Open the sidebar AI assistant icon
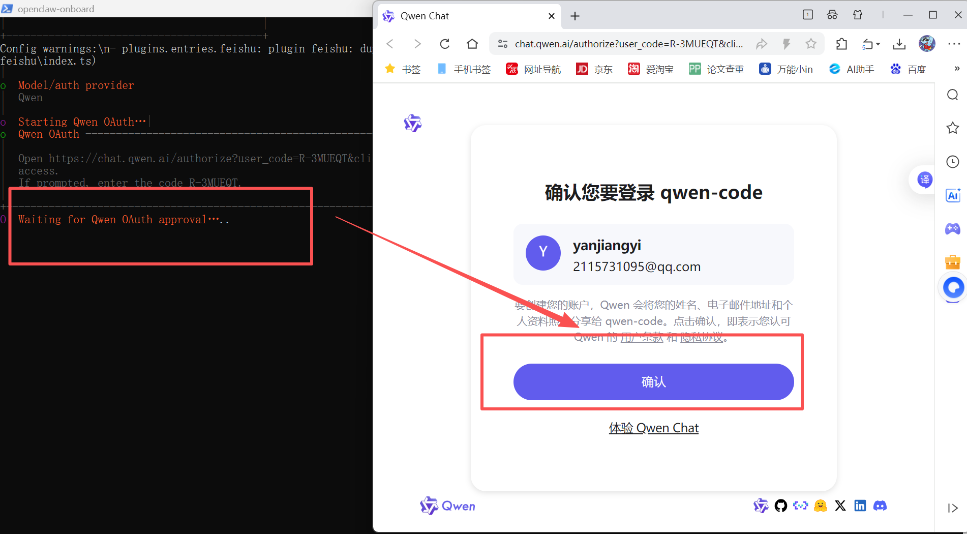Image resolution: width=967 pixels, height=534 pixels. click(x=953, y=195)
